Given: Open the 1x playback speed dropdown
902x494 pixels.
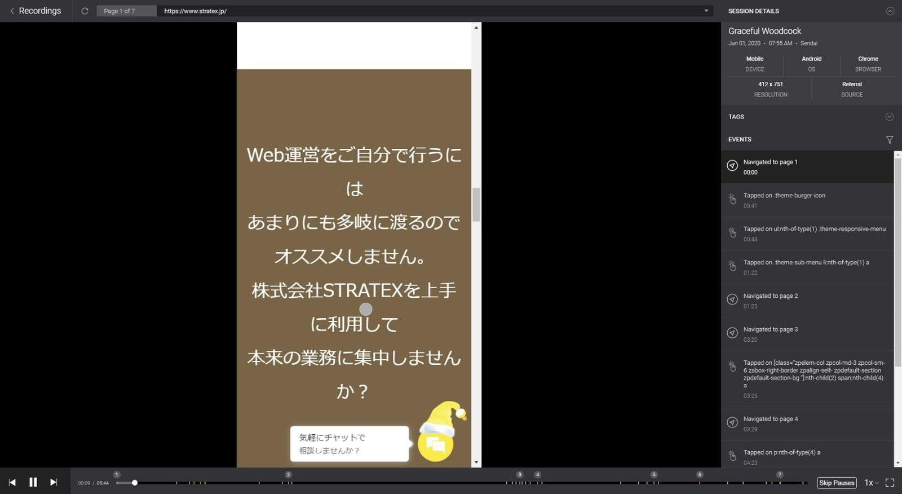Looking at the screenshot, I should 872,483.
